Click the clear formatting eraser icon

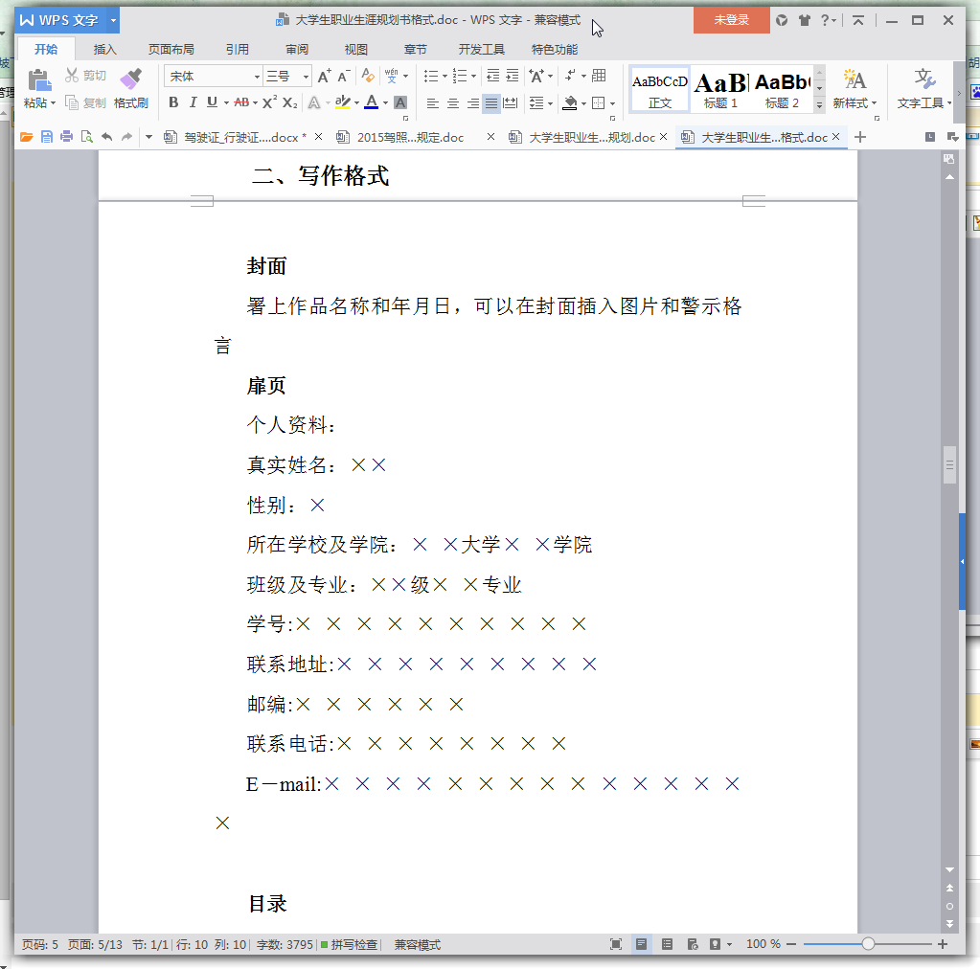[x=368, y=76]
